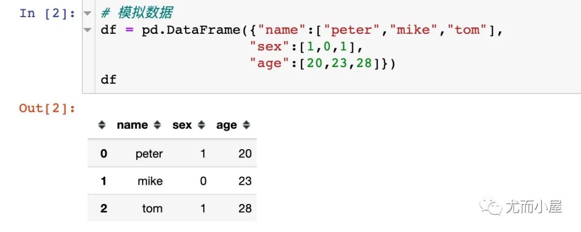Sort table by the sex column
This screenshot has height=232, width=581.
(201, 125)
